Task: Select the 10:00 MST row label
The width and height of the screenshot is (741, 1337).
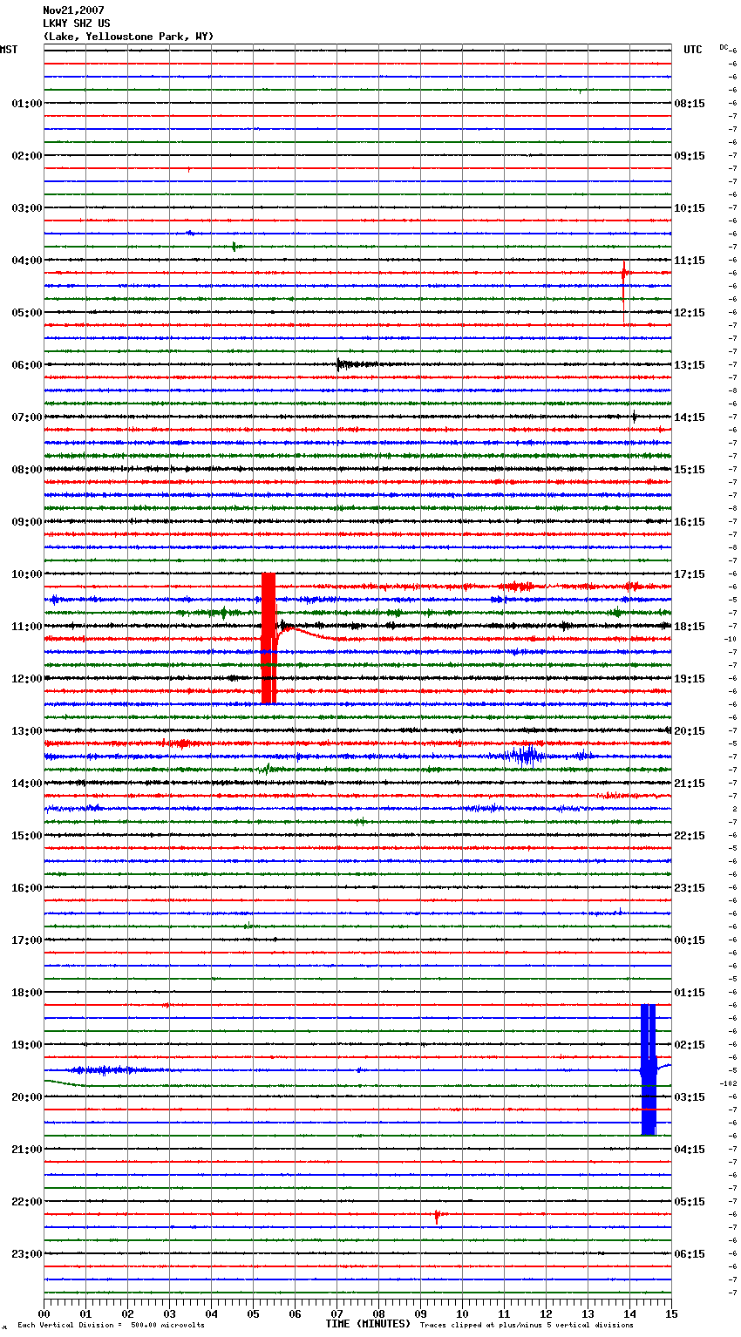Action: click(x=26, y=574)
